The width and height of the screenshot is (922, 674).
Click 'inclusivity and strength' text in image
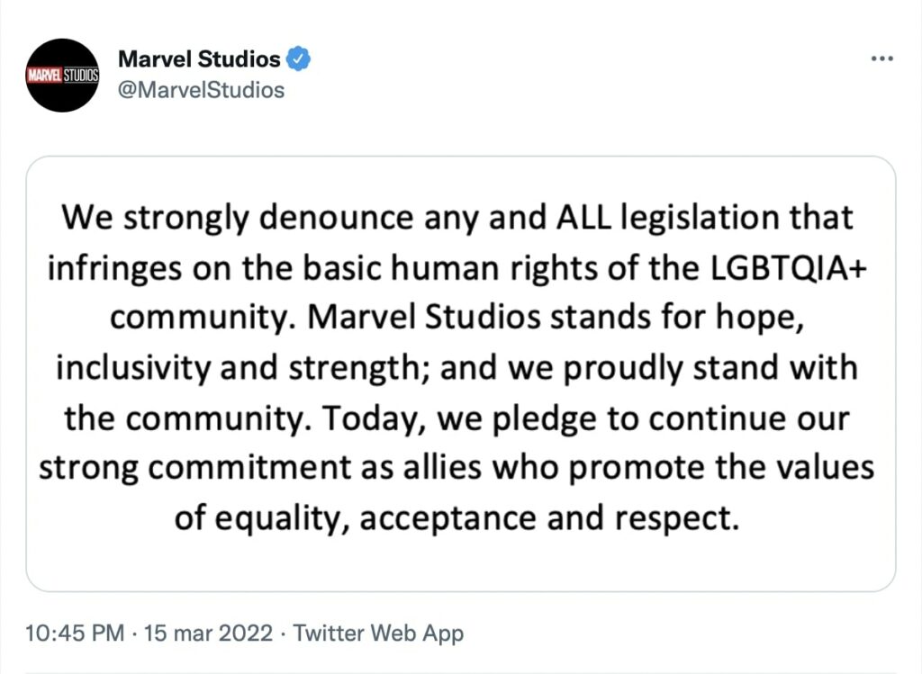click(238, 369)
